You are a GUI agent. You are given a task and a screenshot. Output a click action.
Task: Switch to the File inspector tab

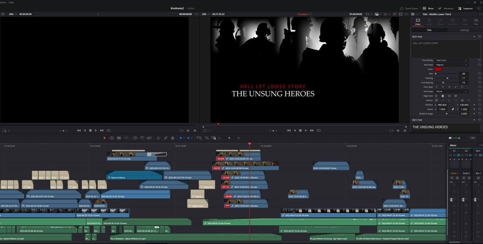pos(477,21)
